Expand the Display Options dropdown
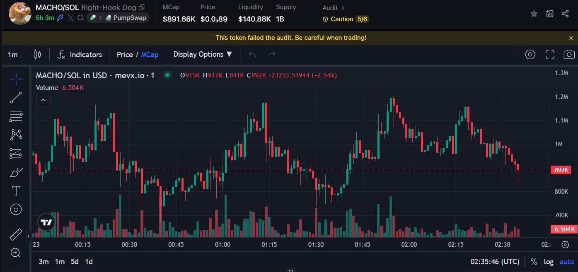The image size is (578, 272). [203, 55]
